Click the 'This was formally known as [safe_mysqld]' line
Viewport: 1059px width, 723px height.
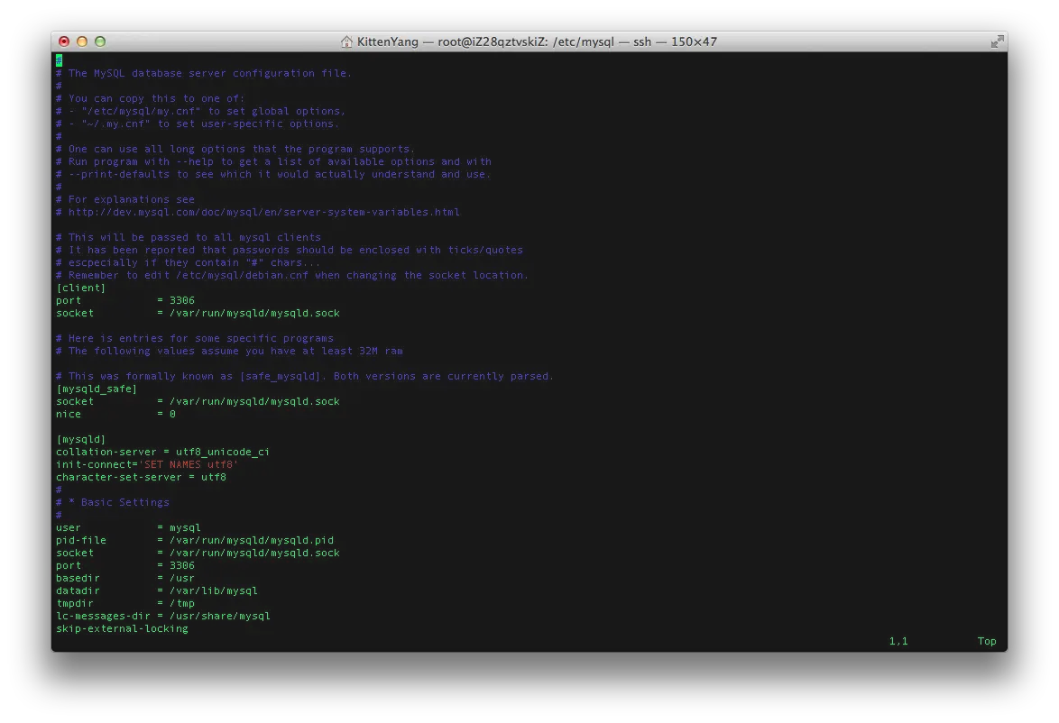click(x=305, y=377)
